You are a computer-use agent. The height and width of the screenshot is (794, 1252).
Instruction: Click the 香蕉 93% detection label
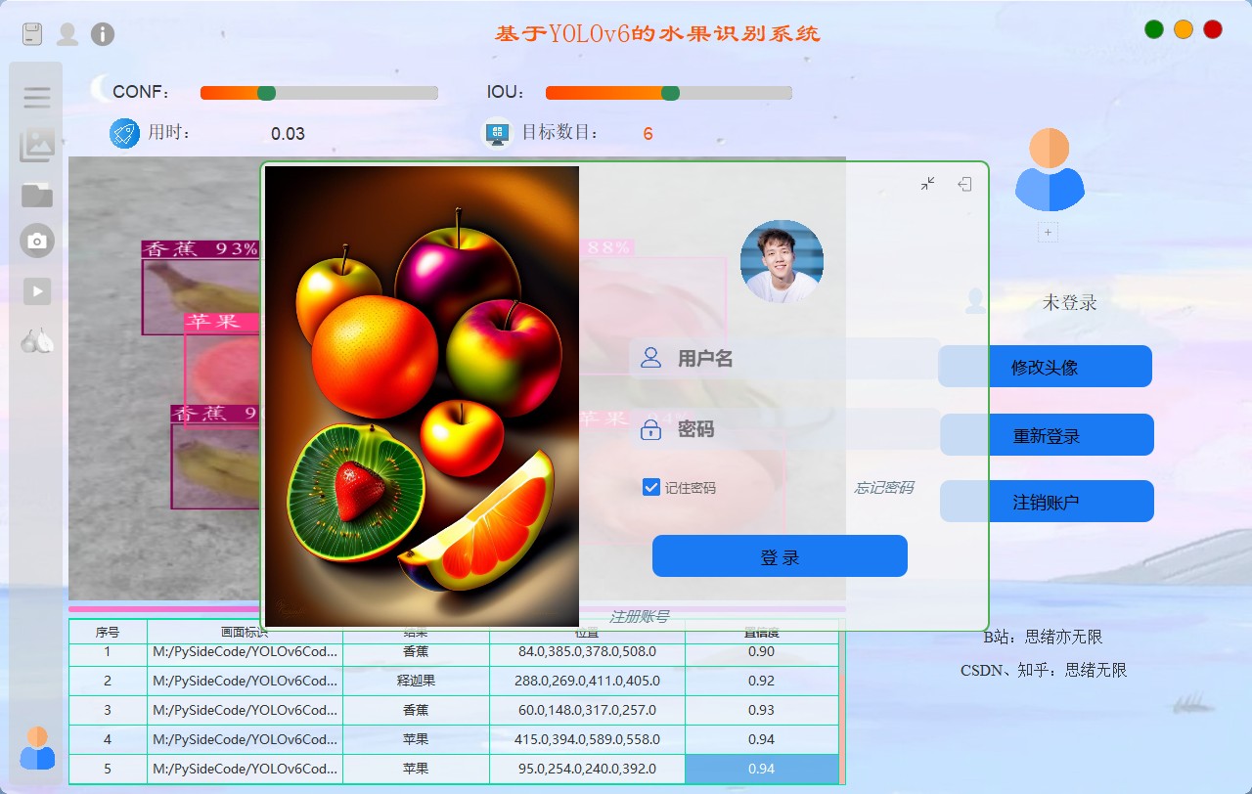click(201, 249)
